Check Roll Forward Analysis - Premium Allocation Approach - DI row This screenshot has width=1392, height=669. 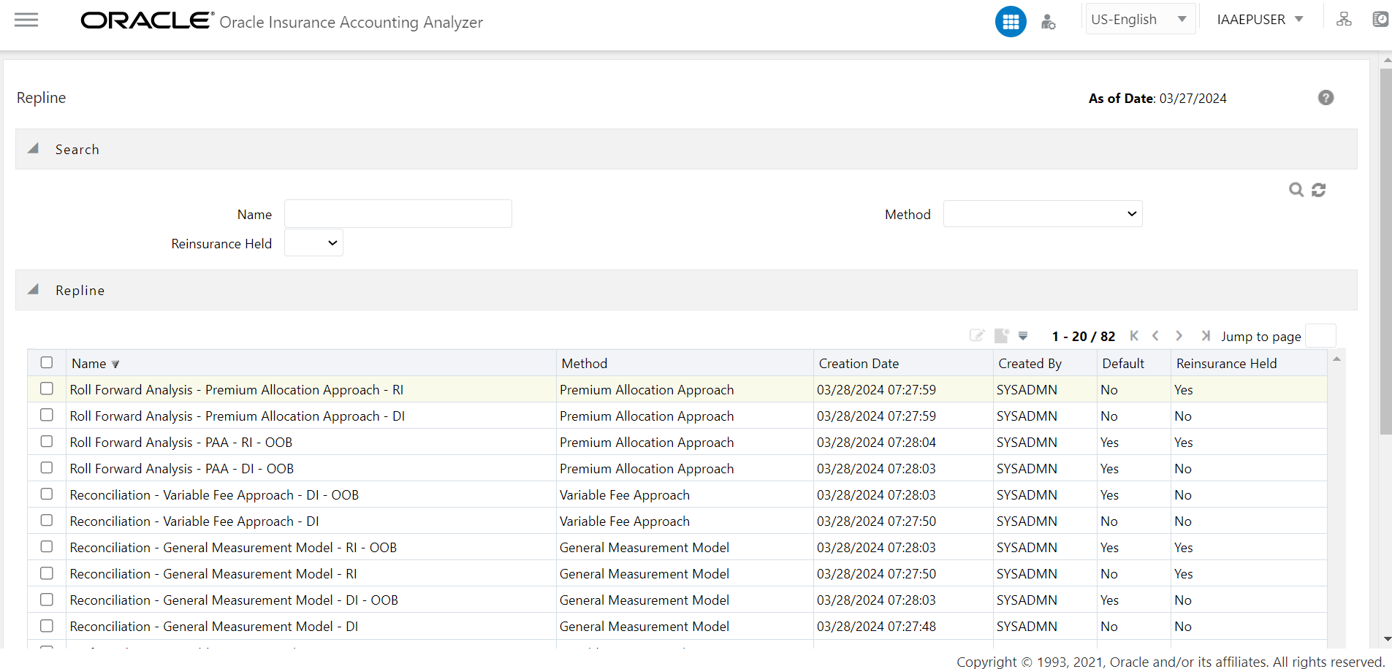47,415
